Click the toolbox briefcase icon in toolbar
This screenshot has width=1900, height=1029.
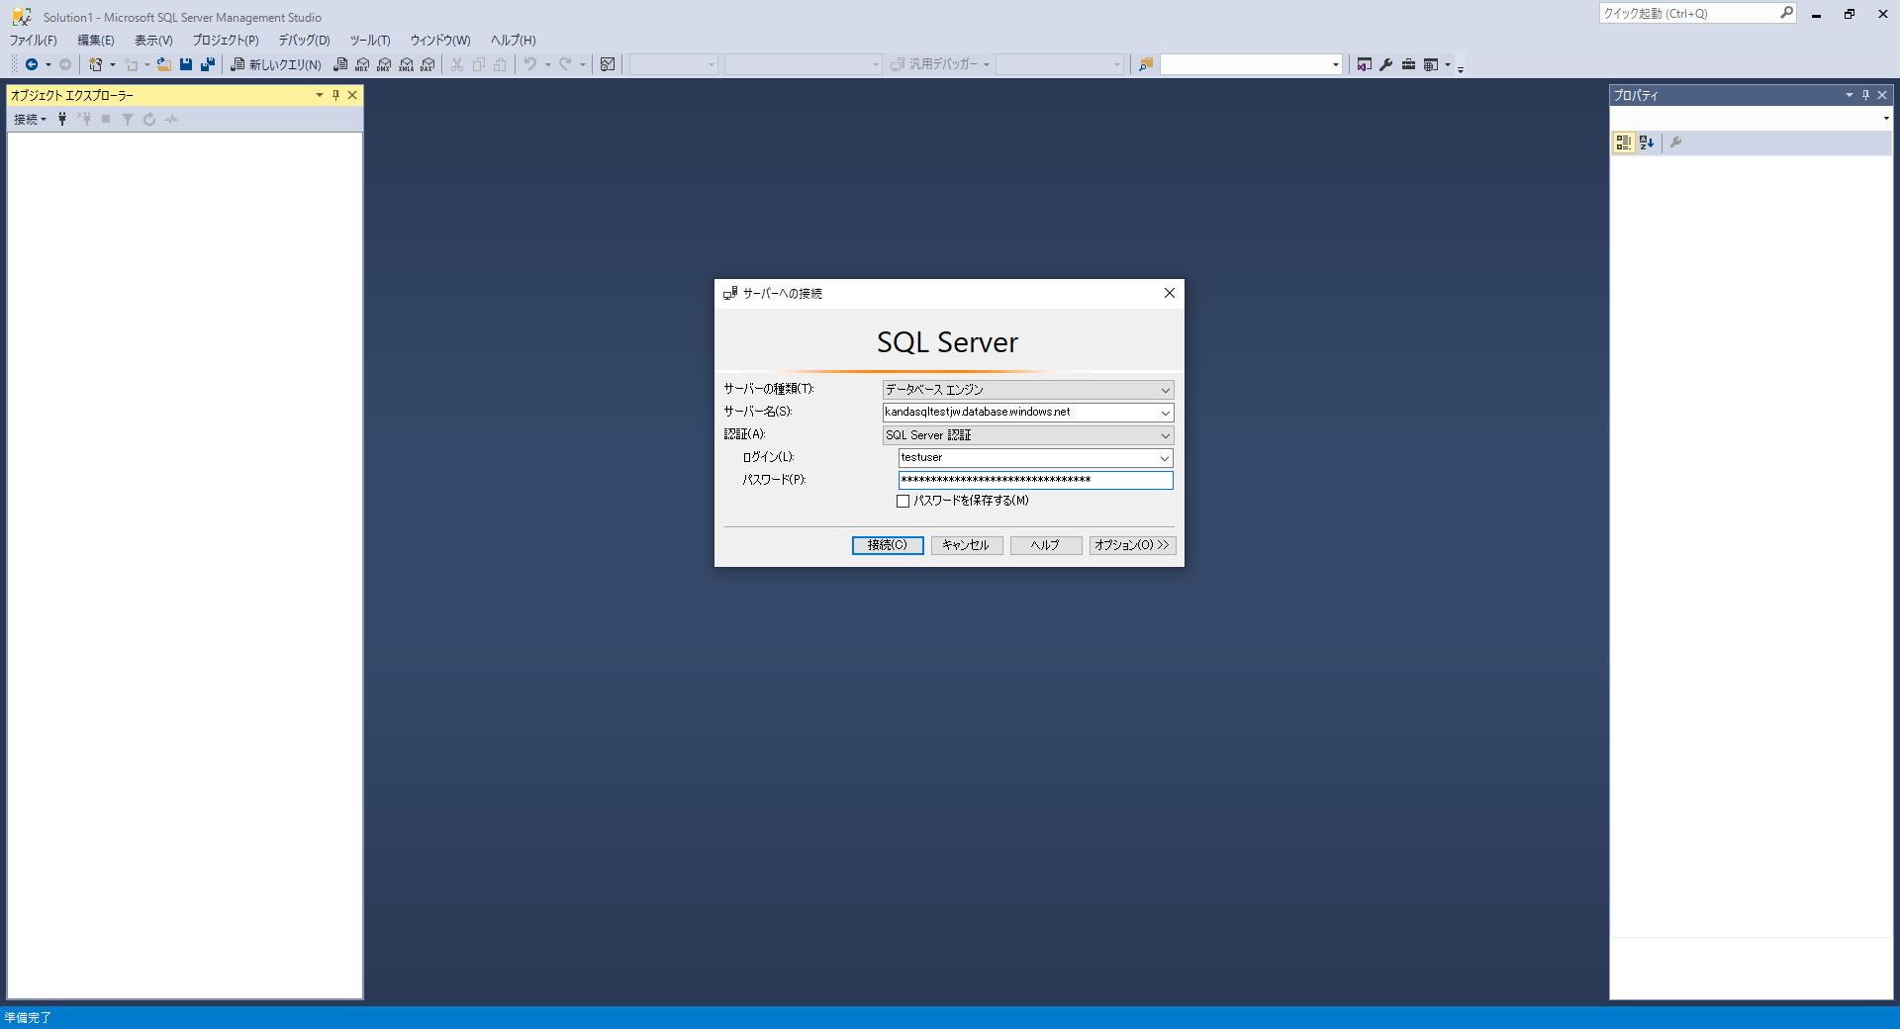point(1408,64)
